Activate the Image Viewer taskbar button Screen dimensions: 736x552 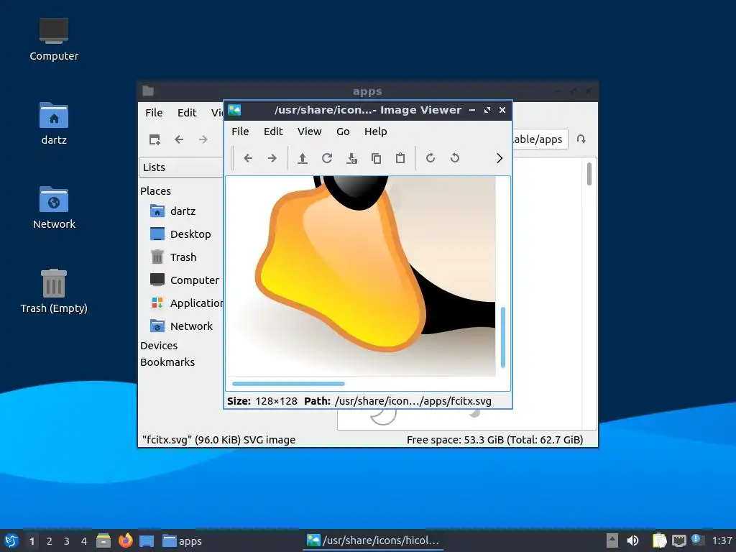point(373,540)
